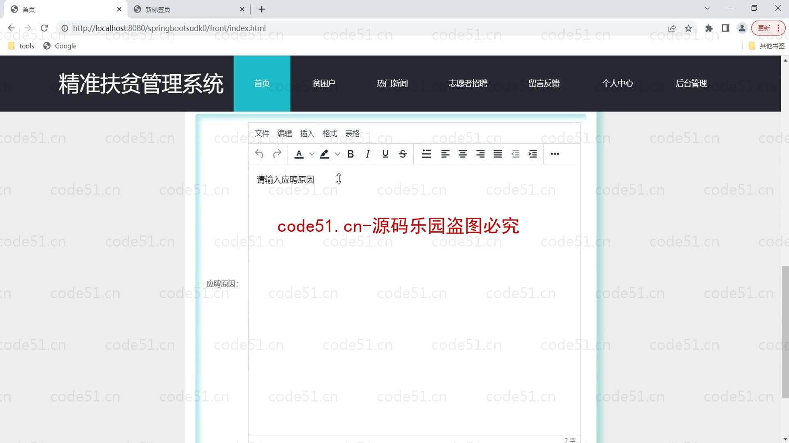Close the 首页 browser tab

pos(119,9)
